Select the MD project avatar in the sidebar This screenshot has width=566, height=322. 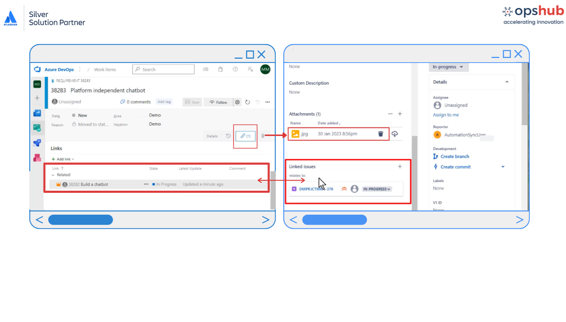point(37,84)
